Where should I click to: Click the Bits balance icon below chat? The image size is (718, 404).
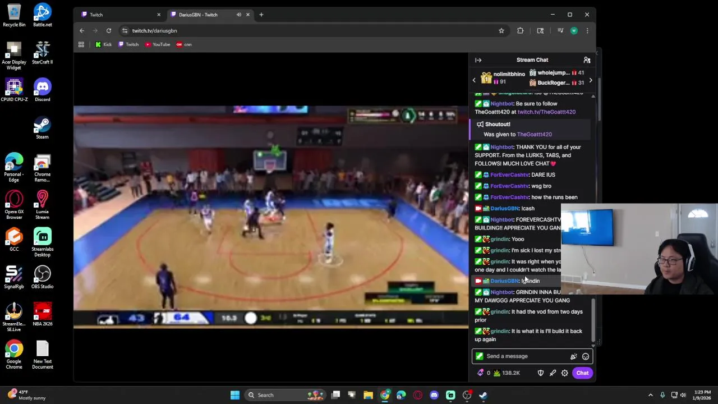481,373
